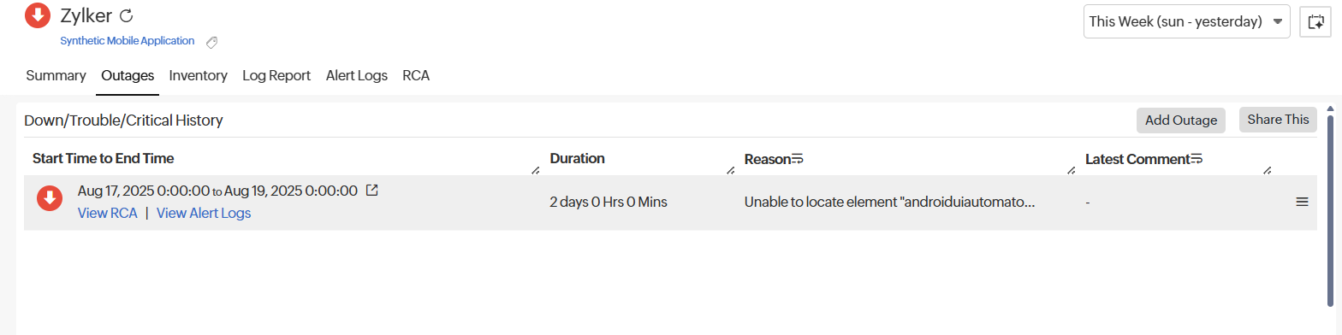The image size is (1342, 335).
Task: Click the Share This button
Action: [1278, 120]
